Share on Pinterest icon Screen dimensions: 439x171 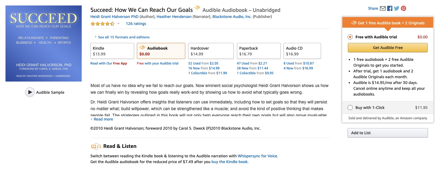point(403,9)
